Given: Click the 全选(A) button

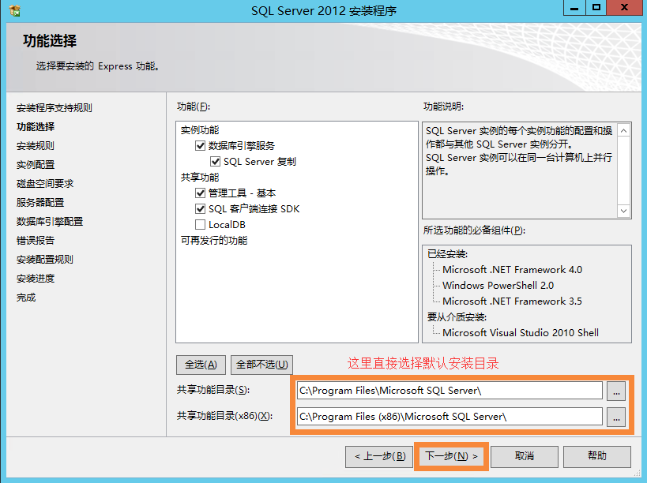Looking at the screenshot, I should [201, 365].
